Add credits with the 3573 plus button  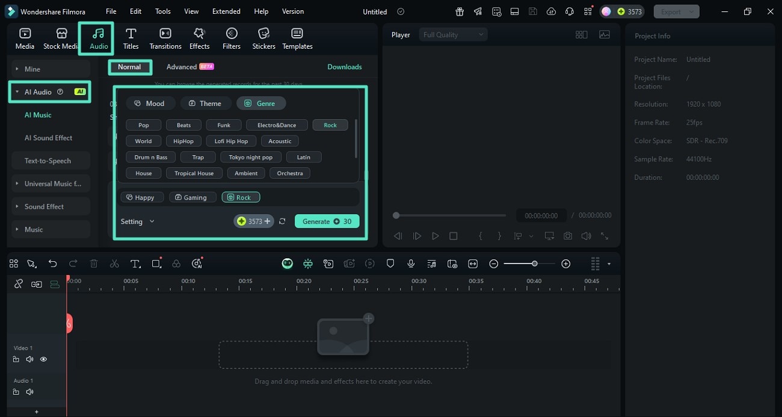coord(254,221)
